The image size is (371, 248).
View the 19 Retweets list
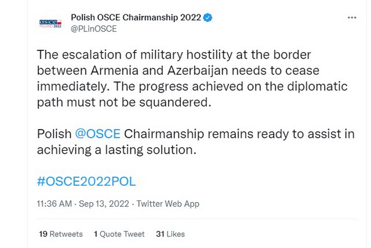60,234
